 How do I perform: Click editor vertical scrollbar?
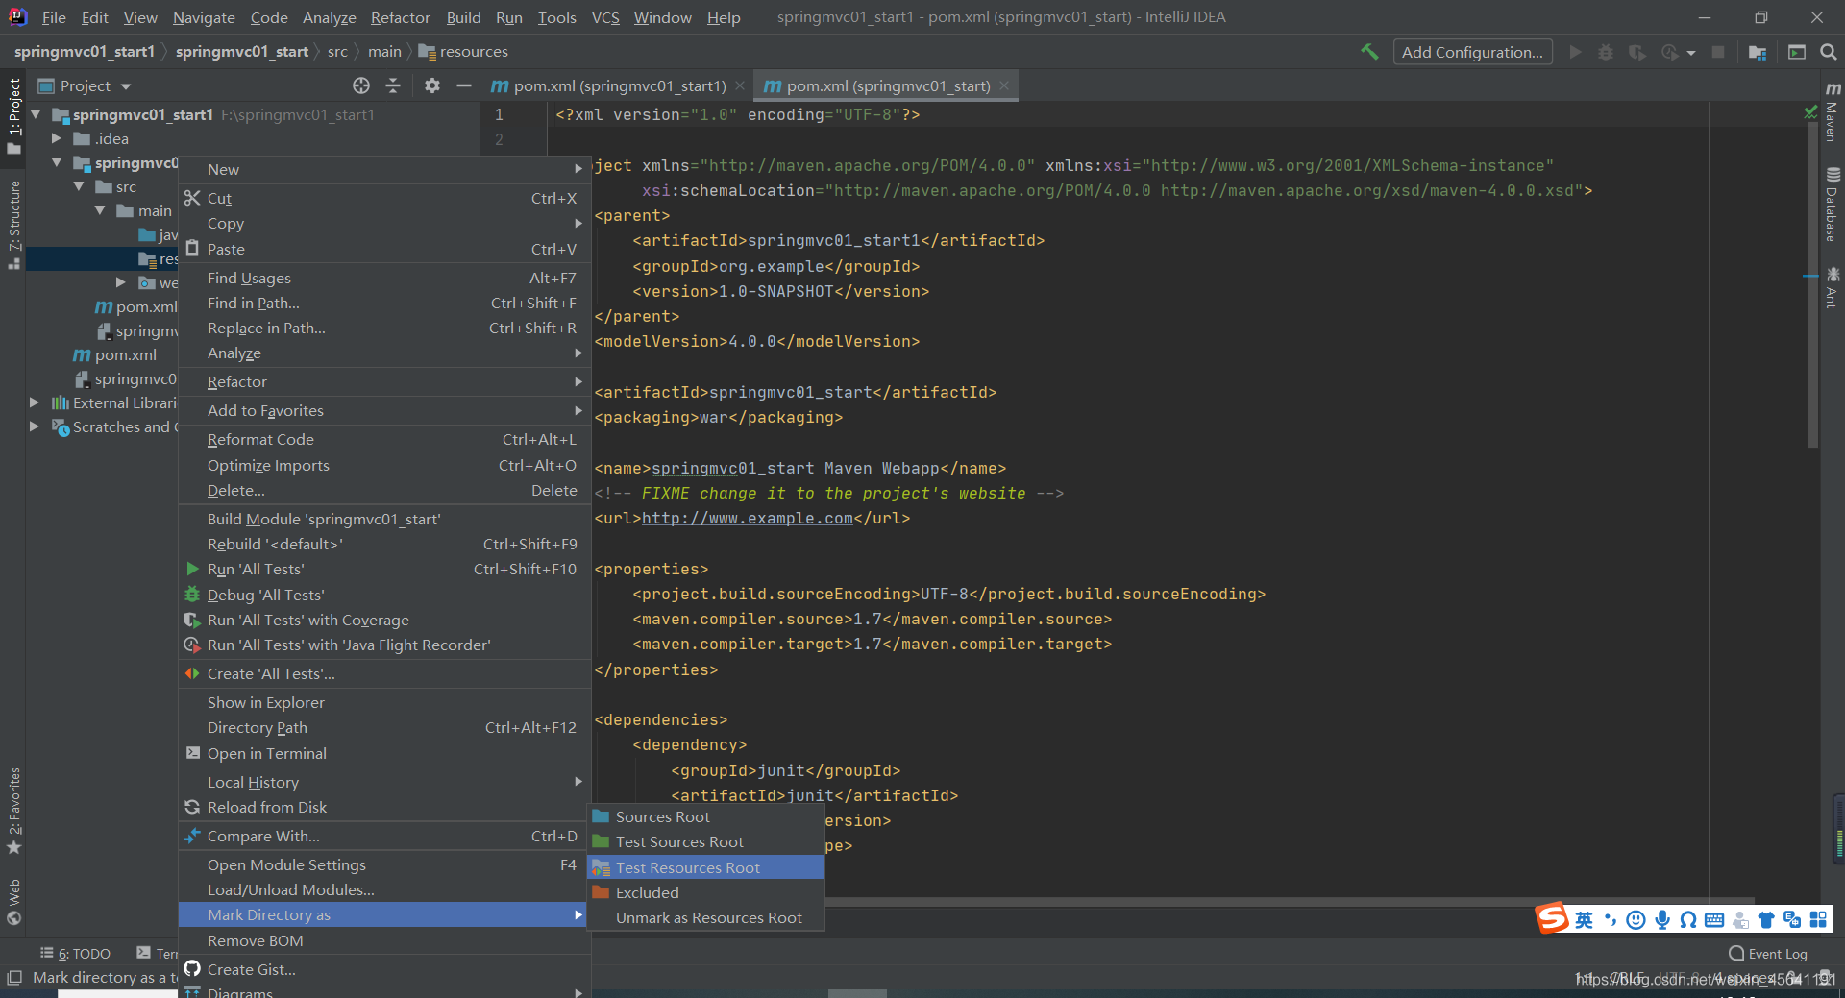pos(1813,283)
